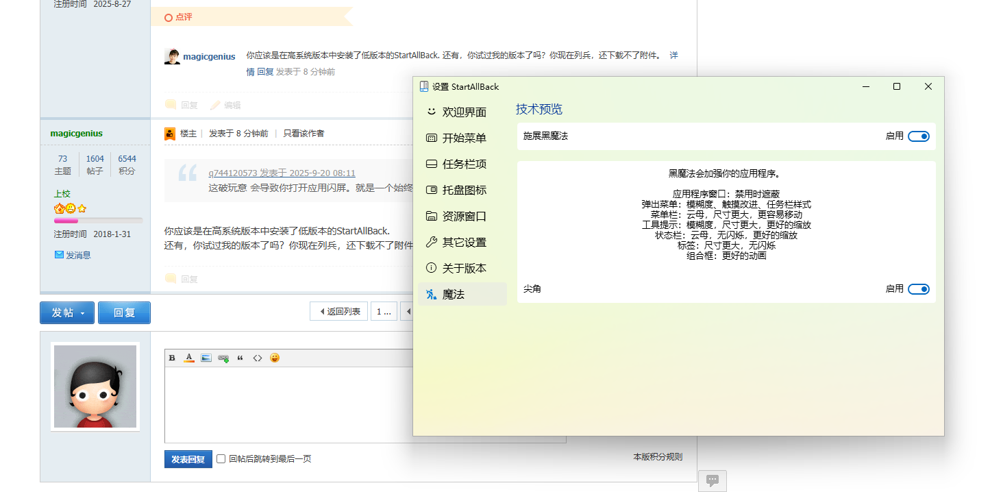Toggle bold in the reply editor
This screenshot has height=492, width=990.
pyautogui.click(x=172, y=358)
